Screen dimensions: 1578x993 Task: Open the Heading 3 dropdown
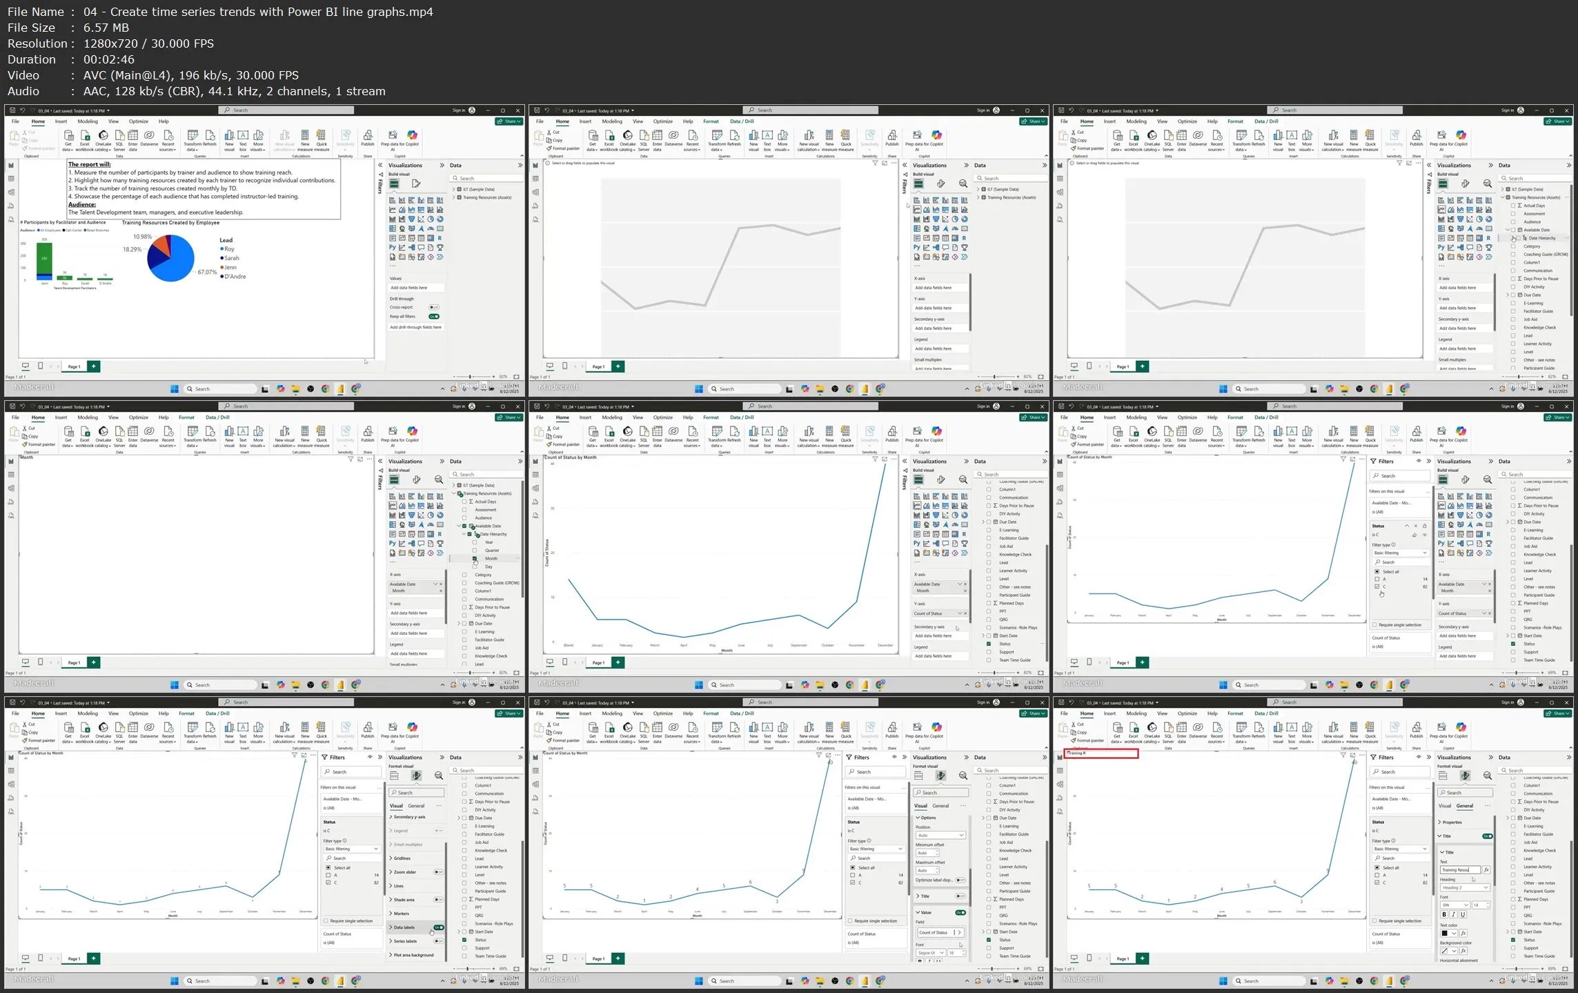[x=1465, y=887]
